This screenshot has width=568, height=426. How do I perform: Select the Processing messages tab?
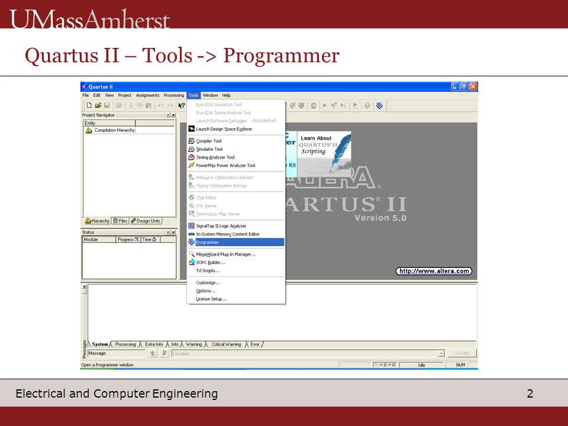(x=125, y=344)
